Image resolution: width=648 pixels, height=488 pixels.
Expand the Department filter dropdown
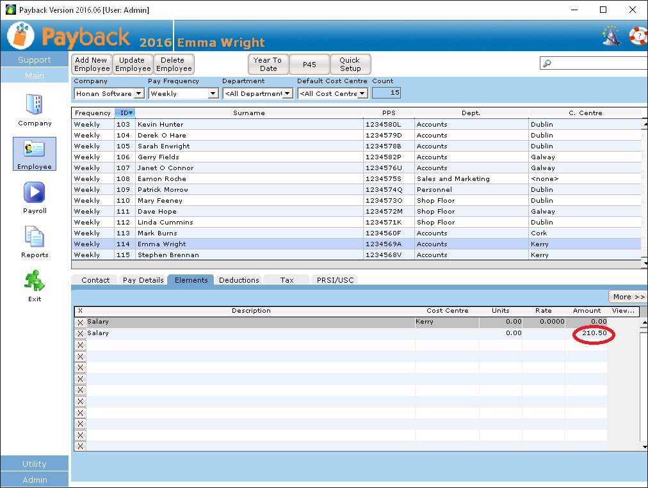tap(288, 94)
